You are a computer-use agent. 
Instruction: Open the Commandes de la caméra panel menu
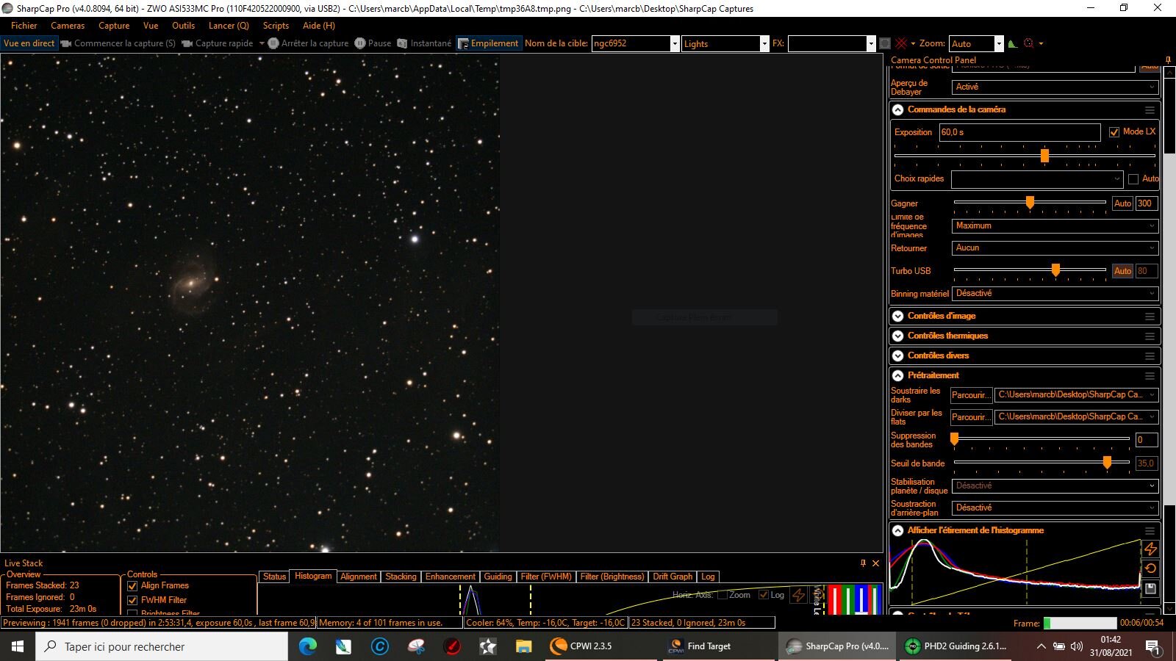coord(1150,110)
